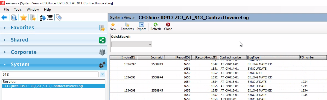The width and height of the screenshot is (327, 100).
Task: Click the Favorites panel folder-star icon
Action: 102,28
